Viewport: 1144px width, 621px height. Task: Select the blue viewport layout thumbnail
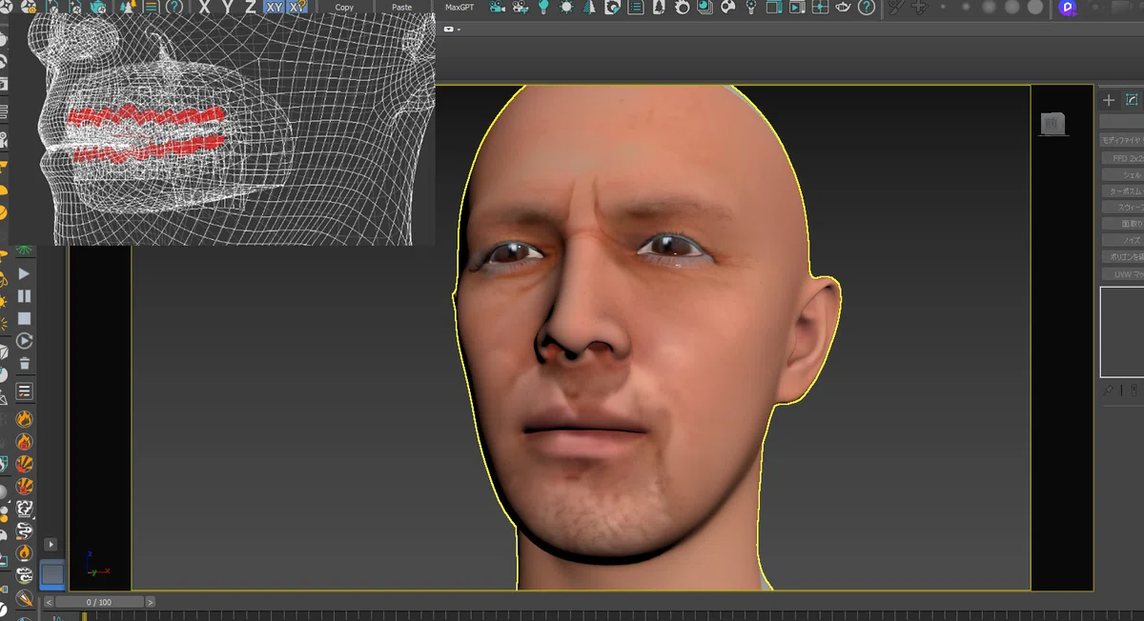(x=52, y=573)
